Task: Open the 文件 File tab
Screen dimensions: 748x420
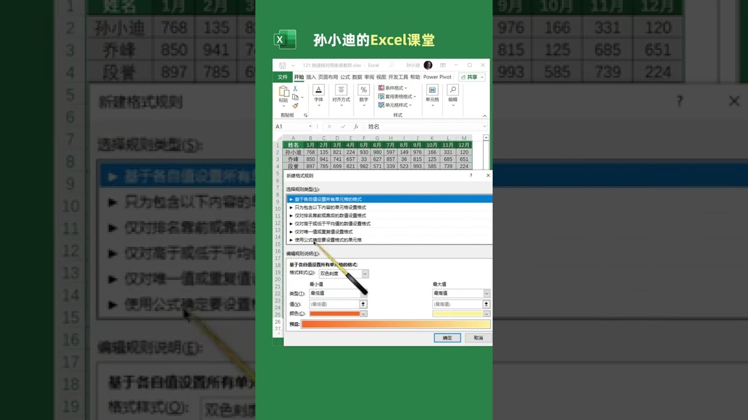Action: click(x=282, y=77)
